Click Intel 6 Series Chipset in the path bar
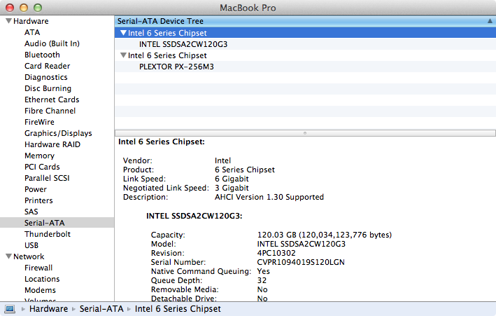The height and width of the screenshot is (316, 496). (x=178, y=309)
